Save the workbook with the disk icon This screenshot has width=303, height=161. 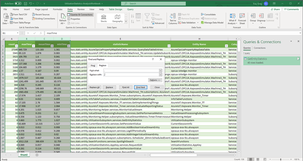coord(25,3)
